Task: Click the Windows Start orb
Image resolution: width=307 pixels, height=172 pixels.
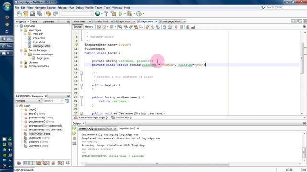Action: click(x=7, y=6)
